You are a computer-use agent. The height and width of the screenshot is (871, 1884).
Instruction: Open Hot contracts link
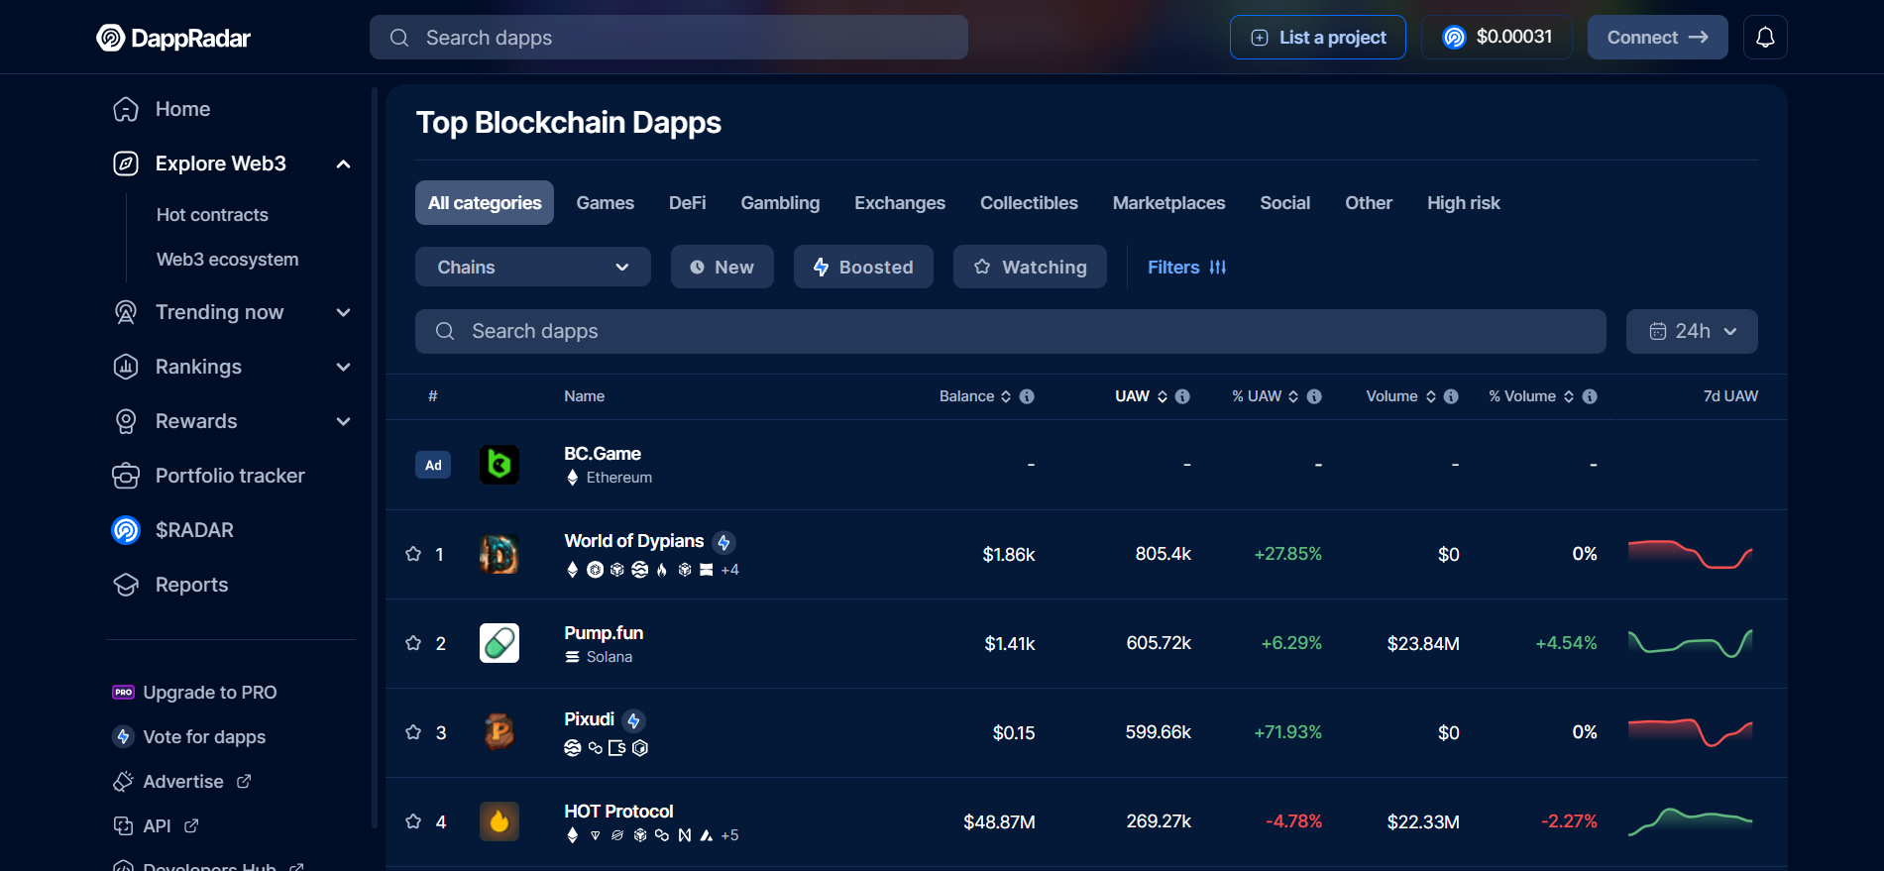click(x=212, y=215)
